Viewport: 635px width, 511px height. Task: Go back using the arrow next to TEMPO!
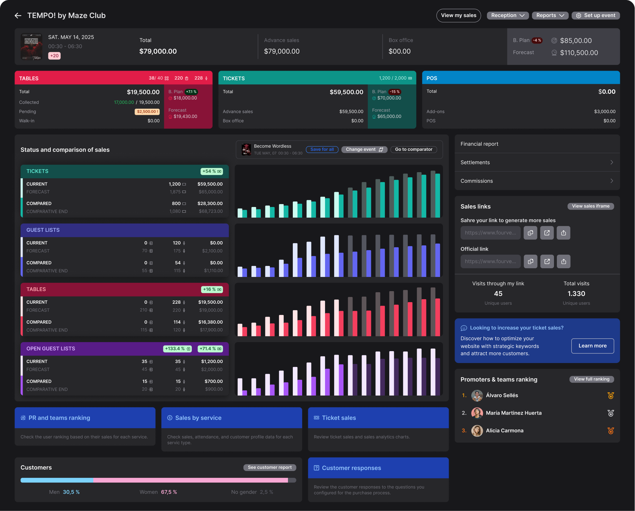point(18,15)
